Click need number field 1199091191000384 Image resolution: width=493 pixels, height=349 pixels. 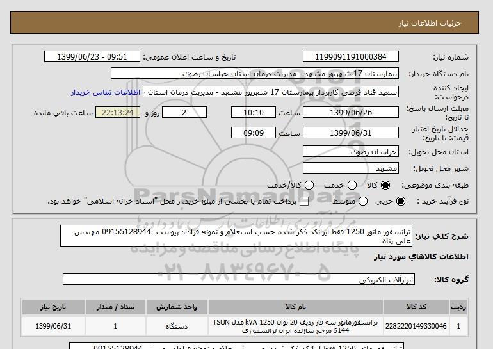coord(351,56)
